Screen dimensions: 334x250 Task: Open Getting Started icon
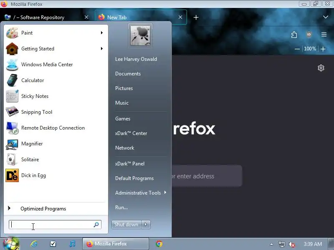[x=12, y=49]
